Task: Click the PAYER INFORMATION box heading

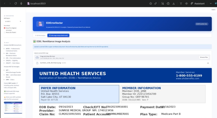Action: [58, 88]
